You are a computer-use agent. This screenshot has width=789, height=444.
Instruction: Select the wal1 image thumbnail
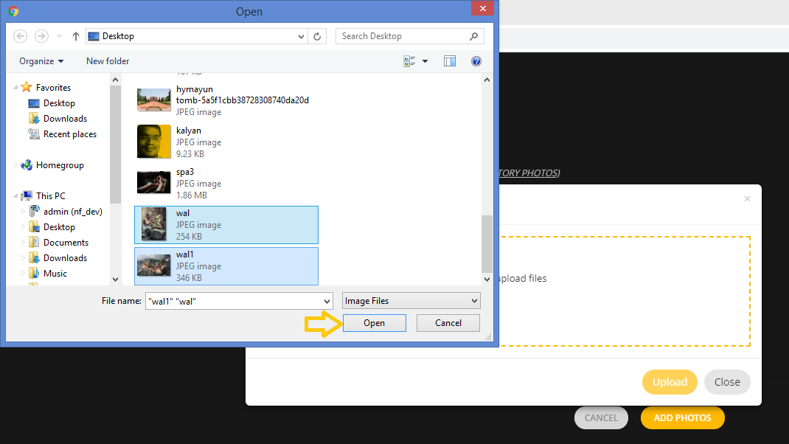tap(153, 266)
